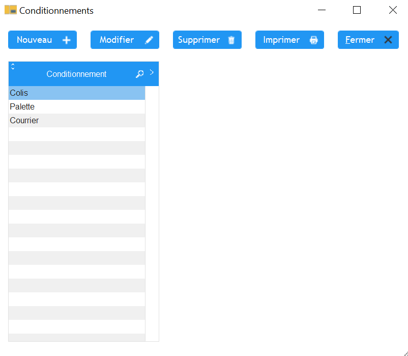Click the Imprimer button
Screen dimensions: 408x356
point(289,40)
